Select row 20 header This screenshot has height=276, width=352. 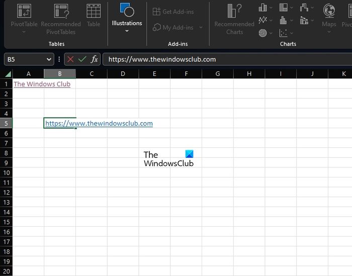[6, 271]
